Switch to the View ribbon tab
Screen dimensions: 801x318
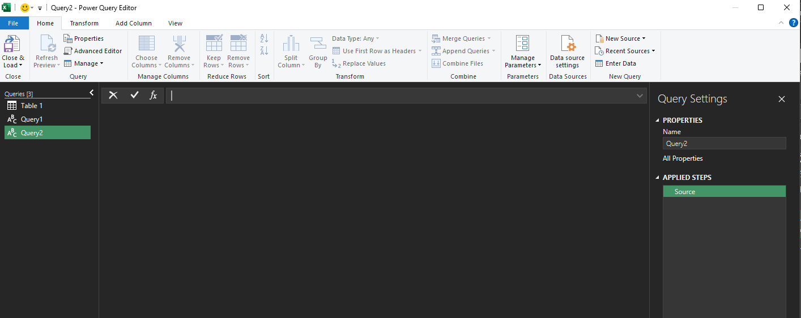click(x=176, y=23)
